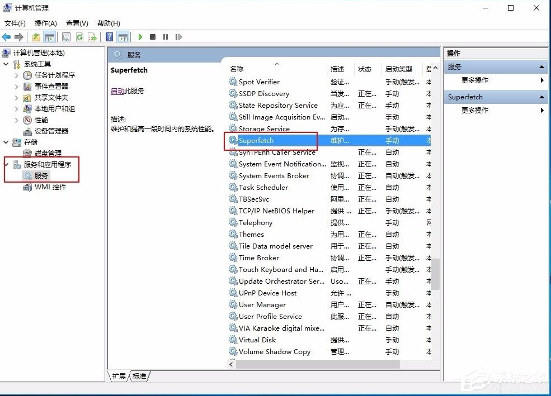Image resolution: width=551 pixels, height=396 pixels.
Task: Click the Pause Service toolbar icon
Action: coord(166,37)
